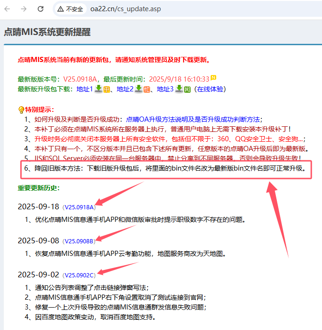The image size is (322, 330).
Task: Click yellow square icon after 地址1
Action: 106,89
